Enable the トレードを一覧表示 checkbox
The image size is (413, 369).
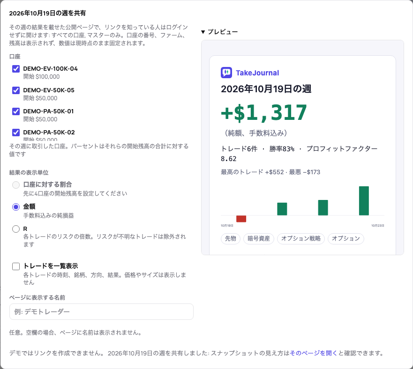[x=16, y=266]
